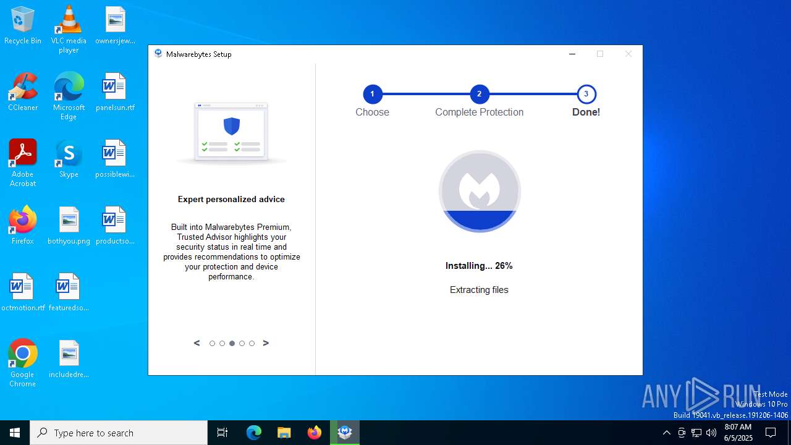Select panelsun.rtf document icon
This screenshot has height=445, width=791.
click(x=115, y=92)
